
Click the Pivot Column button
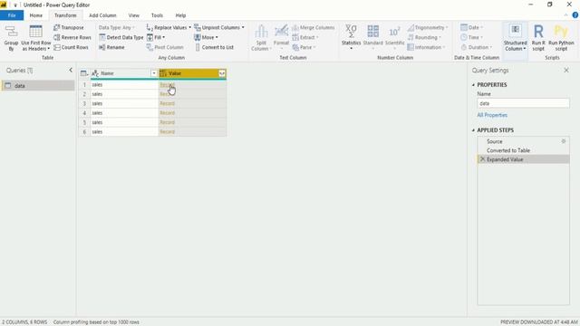pos(165,47)
